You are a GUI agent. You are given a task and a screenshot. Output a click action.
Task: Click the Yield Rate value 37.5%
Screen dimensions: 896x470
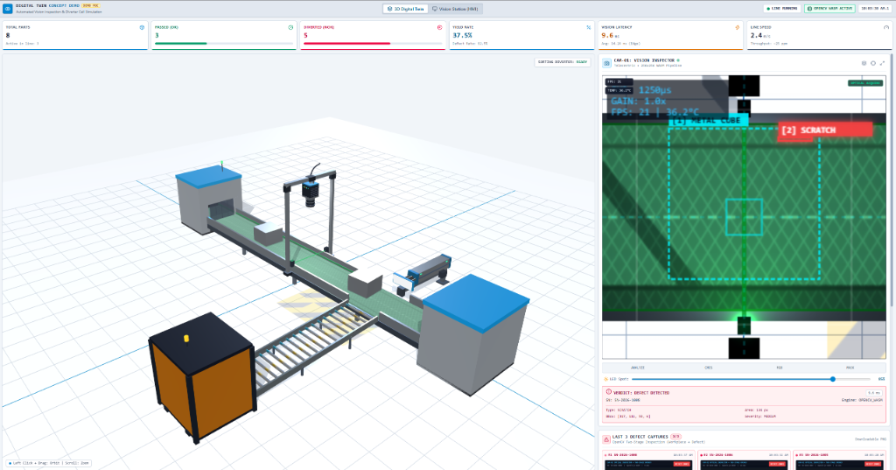coord(462,36)
